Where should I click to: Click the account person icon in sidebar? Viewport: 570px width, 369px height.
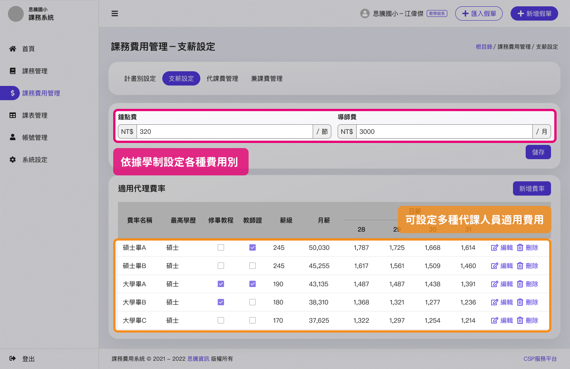point(13,137)
